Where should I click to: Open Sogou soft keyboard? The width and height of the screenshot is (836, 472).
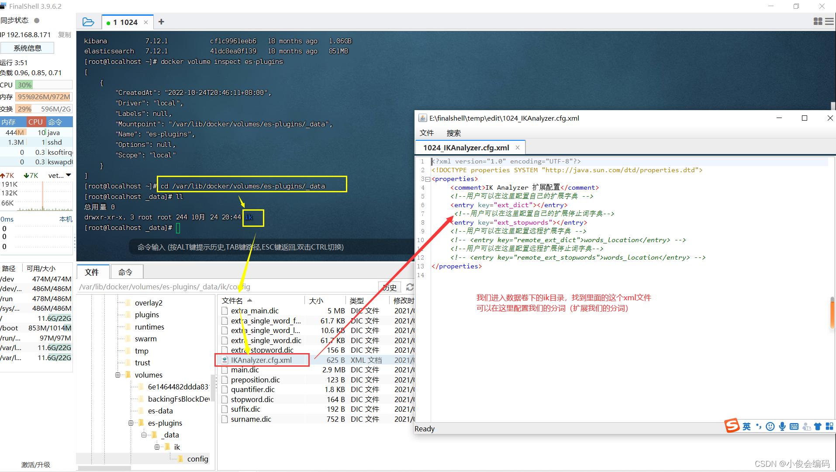(x=794, y=426)
